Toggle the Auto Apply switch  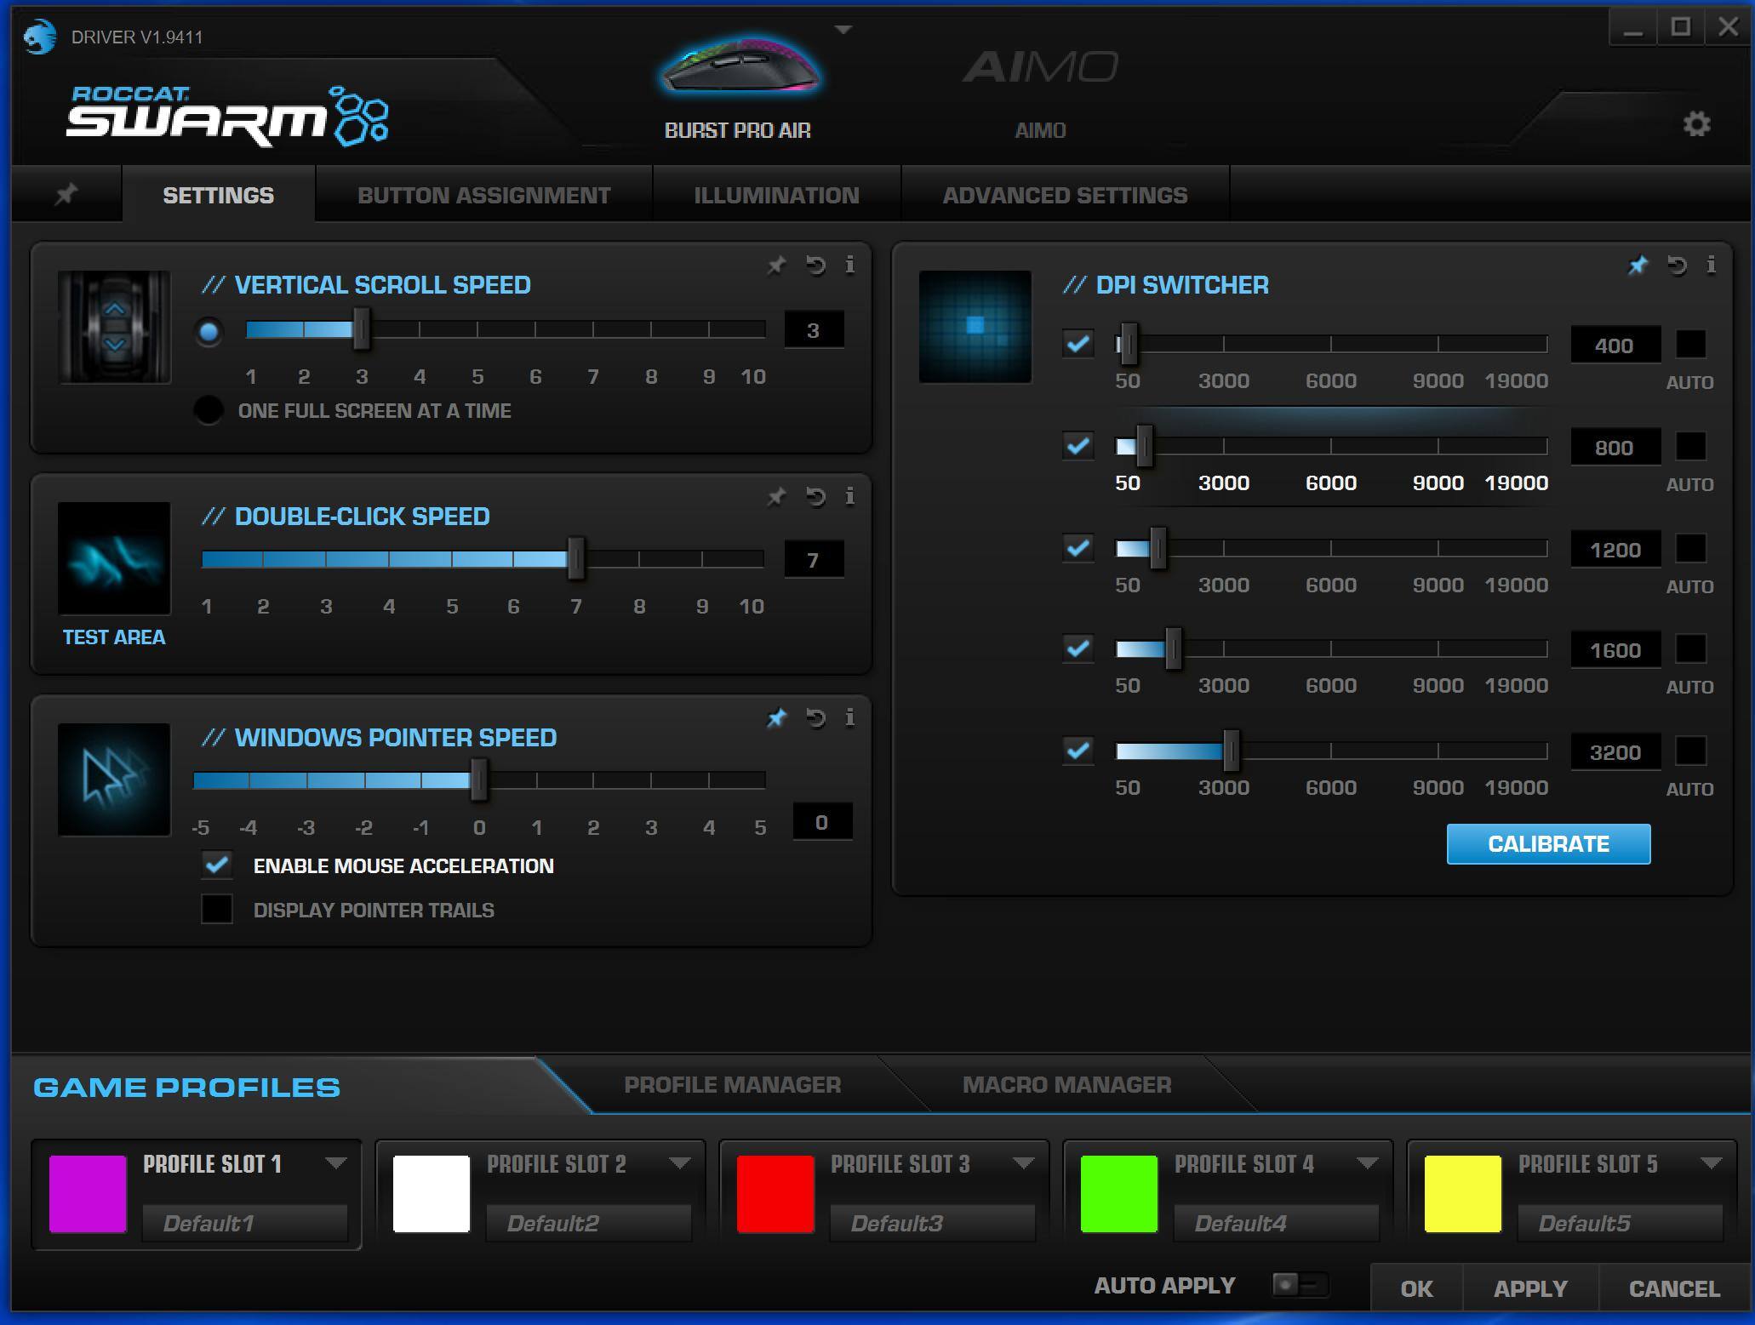(x=1299, y=1284)
